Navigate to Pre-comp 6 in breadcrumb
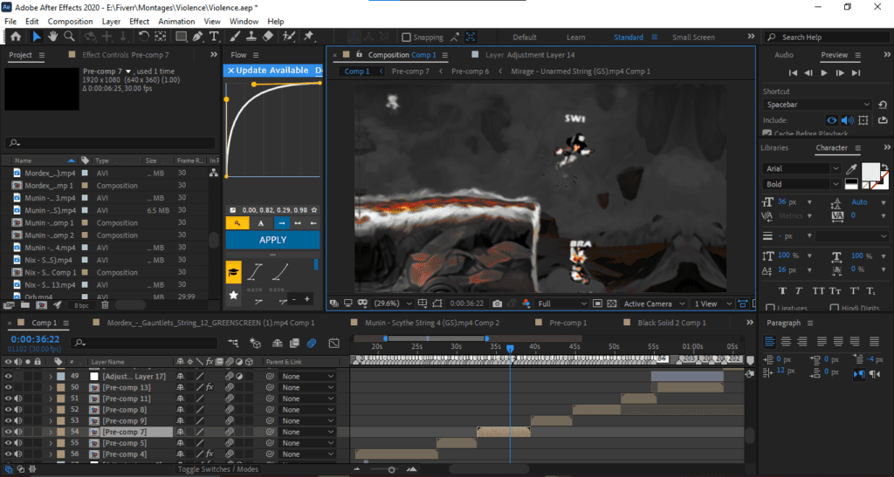This screenshot has width=894, height=477. [470, 72]
